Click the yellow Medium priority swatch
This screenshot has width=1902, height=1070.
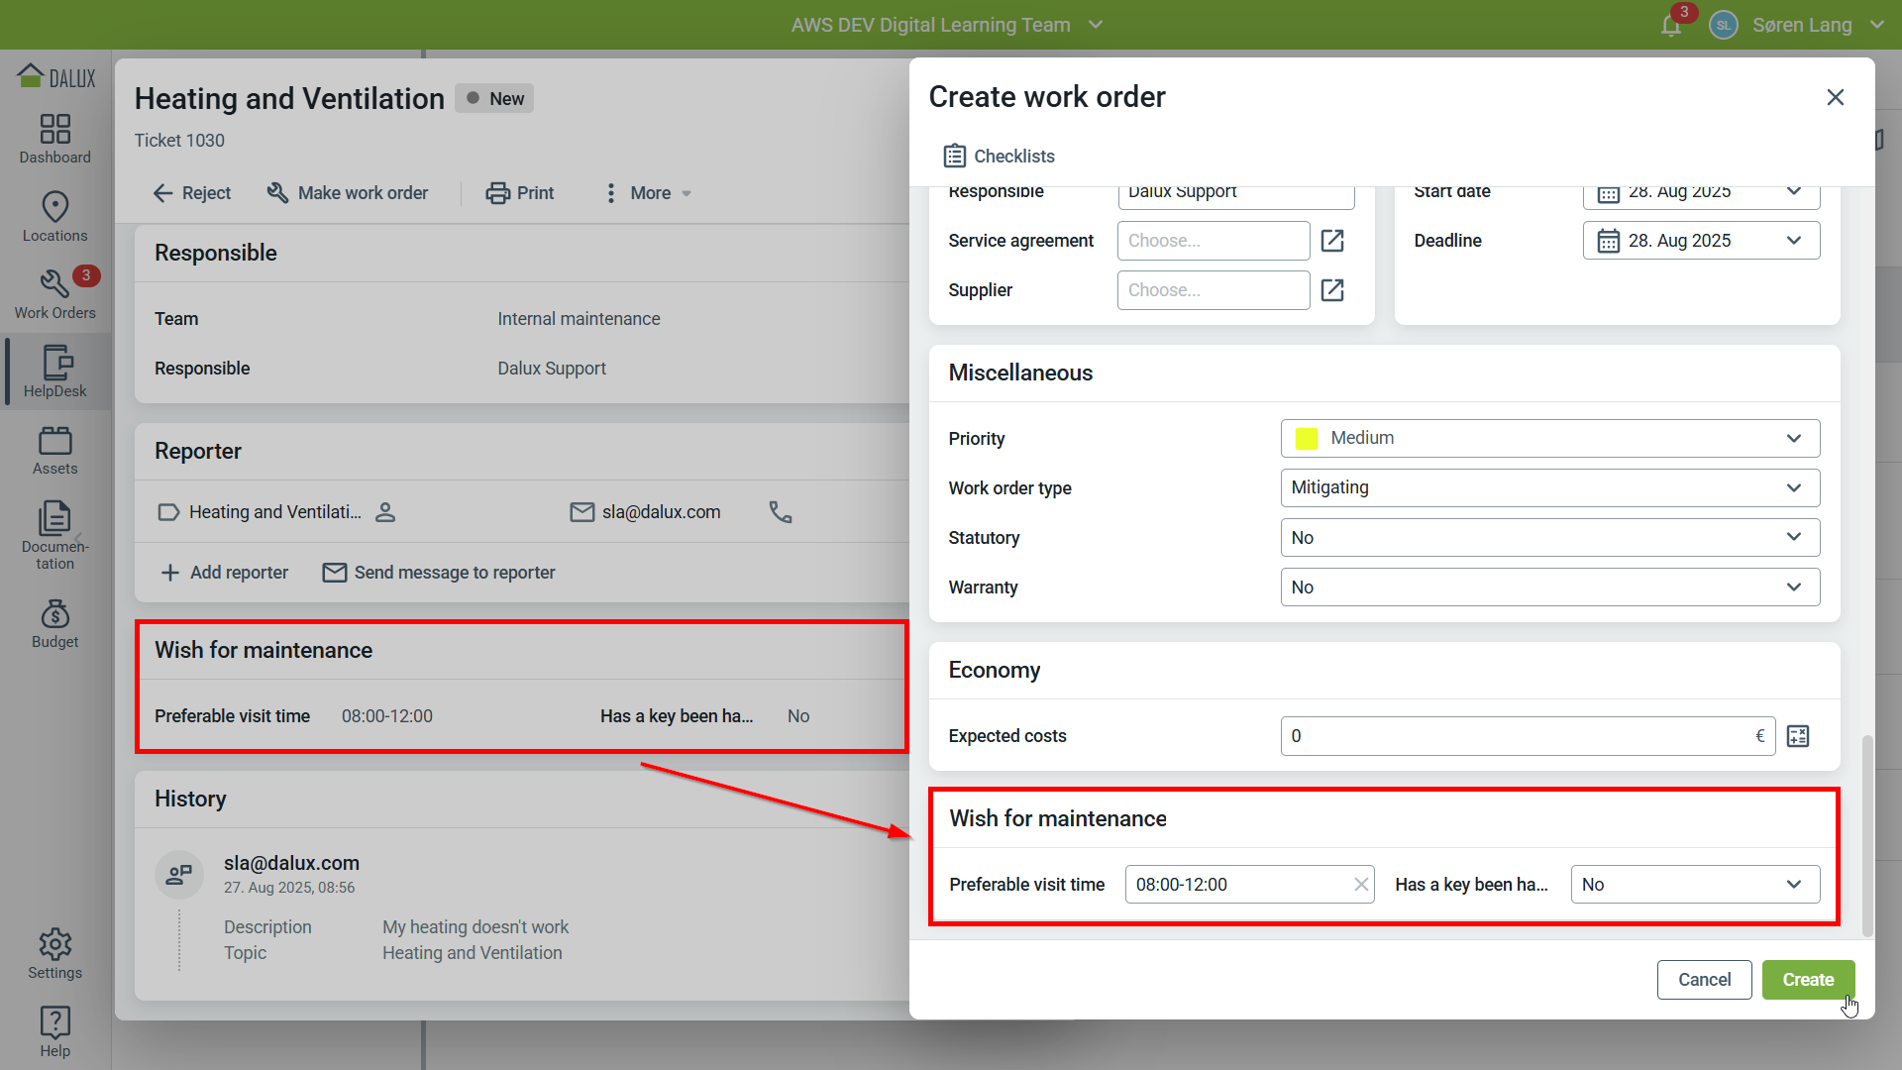[1306, 438]
